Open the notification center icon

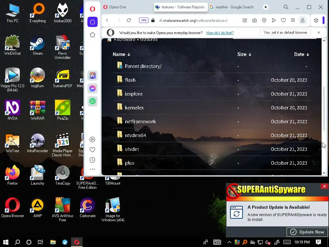tap(318, 242)
